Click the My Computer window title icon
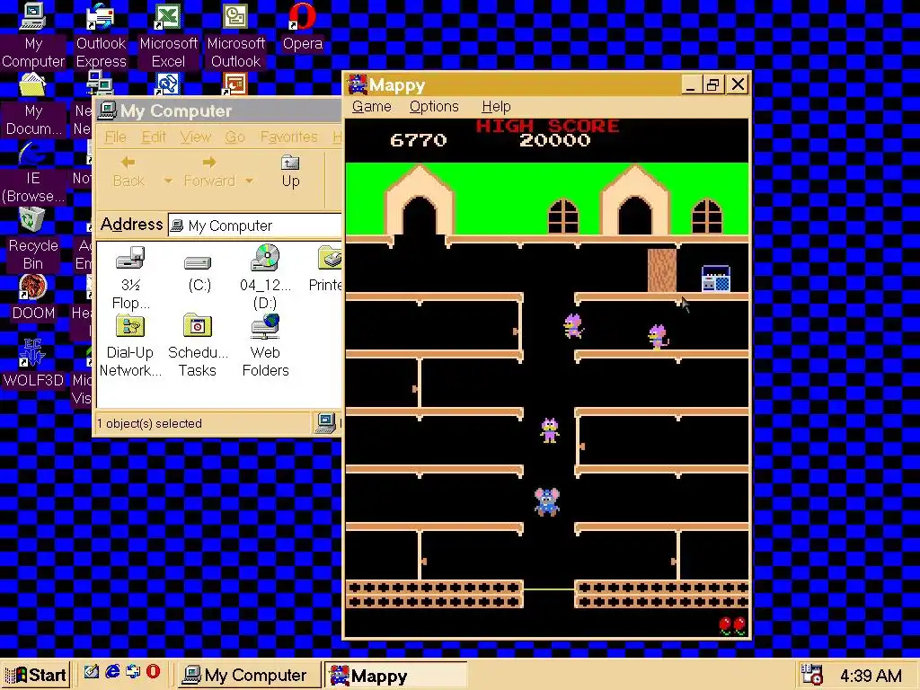The image size is (920, 690). point(107,111)
